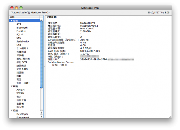Click the "Azure Studio" MacBook Pro header text
This screenshot has width=180, height=130.
[x=30, y=13]
